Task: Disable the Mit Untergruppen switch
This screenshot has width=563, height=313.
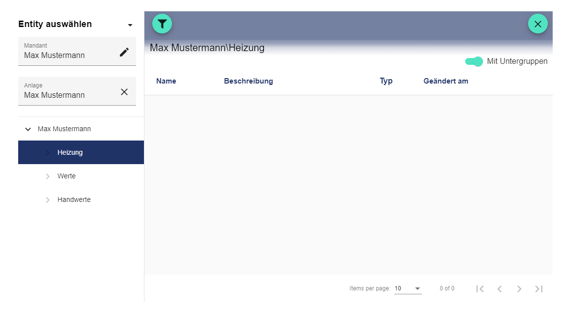Action: (x=474, y=61)
